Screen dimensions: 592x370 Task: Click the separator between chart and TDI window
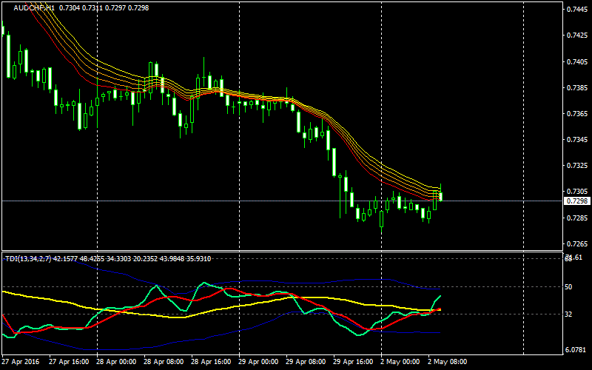click(x=281, y=251)
